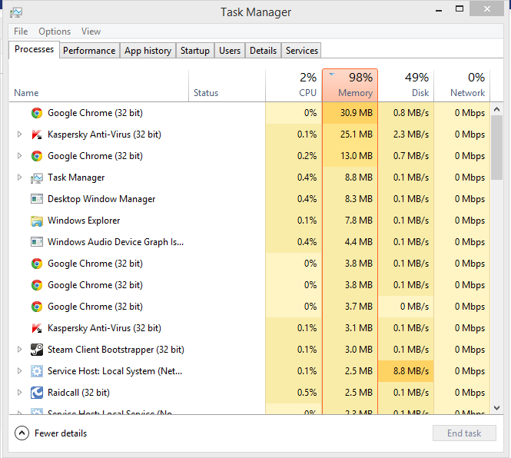Click the Fewer details label
This screenshot has height=458, width=511.
coord(61,433)
